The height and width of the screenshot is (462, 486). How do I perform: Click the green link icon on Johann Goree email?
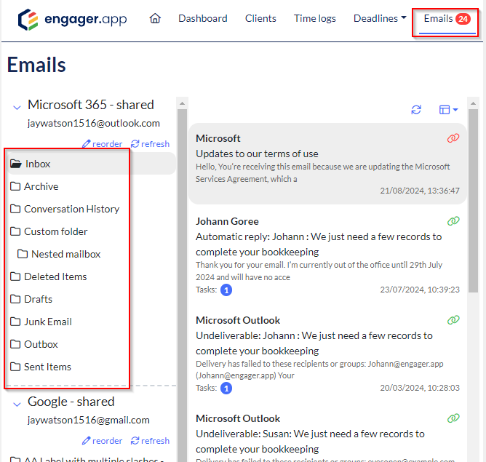coord(453,221)
